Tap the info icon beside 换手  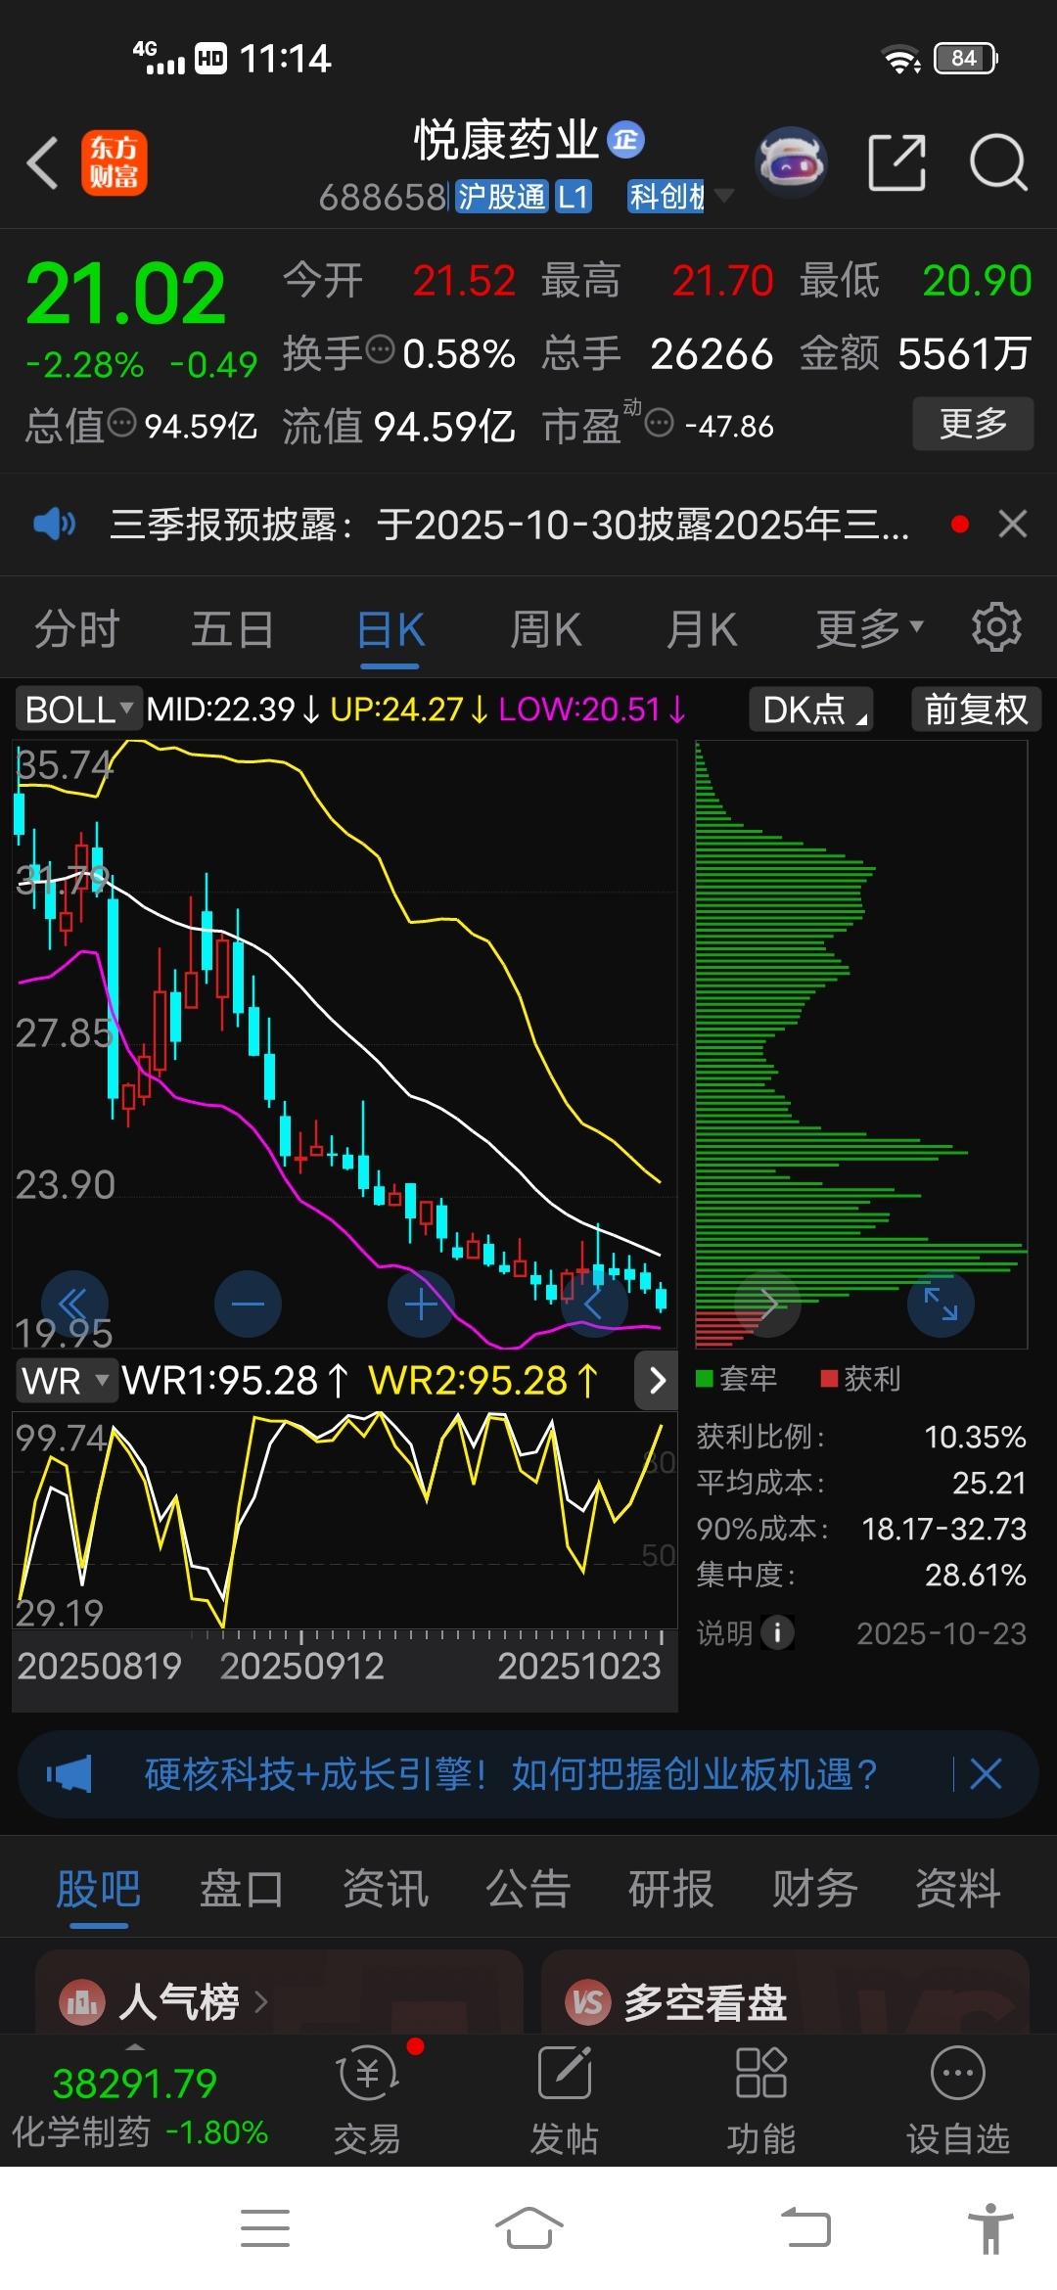point(380,348)
